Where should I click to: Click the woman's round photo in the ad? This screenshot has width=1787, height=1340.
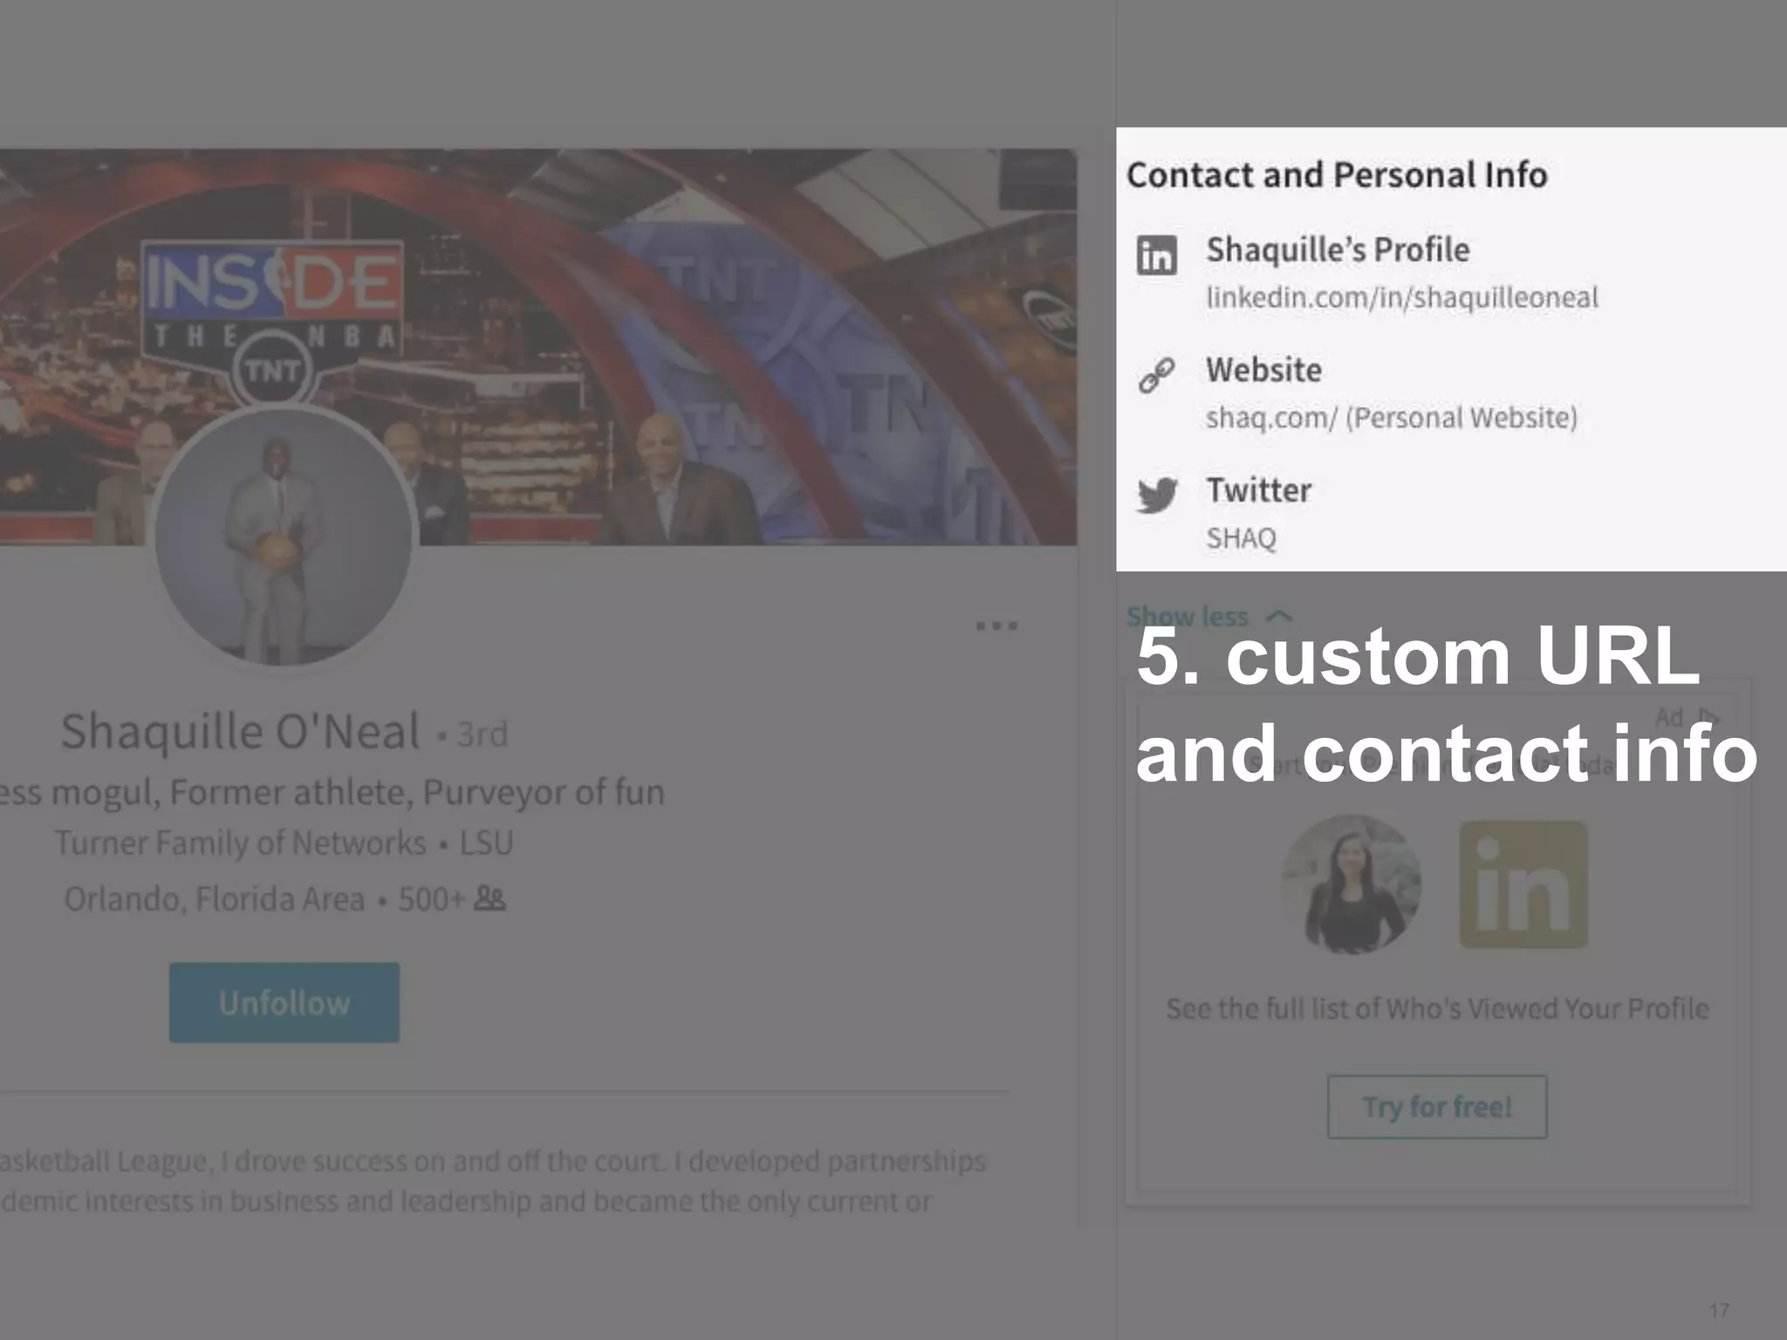pyautogui.click(x=1351, y=885)
